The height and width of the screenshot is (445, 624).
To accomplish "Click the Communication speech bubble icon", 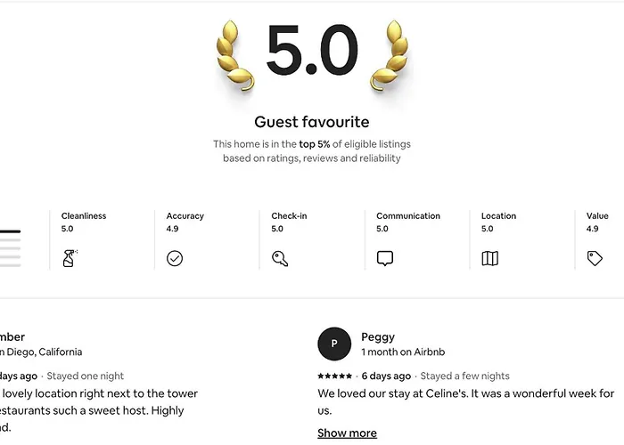I will [x=385, y=258].
